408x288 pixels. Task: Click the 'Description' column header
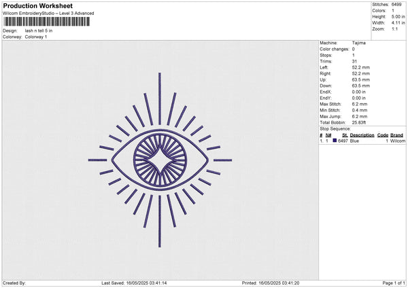[x=362, y=135]
